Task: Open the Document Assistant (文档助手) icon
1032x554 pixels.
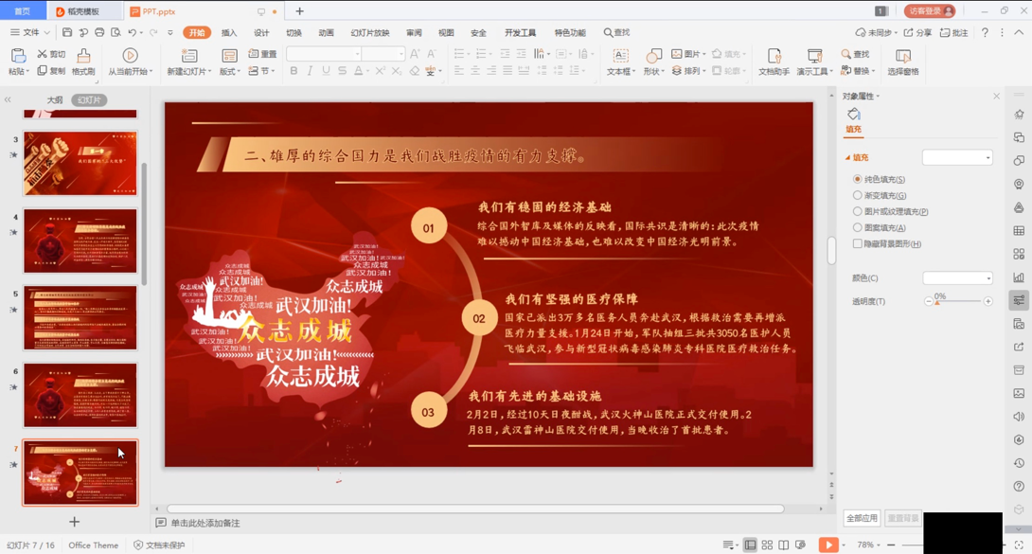Action: pyautogui.click(x=774, y=62)
